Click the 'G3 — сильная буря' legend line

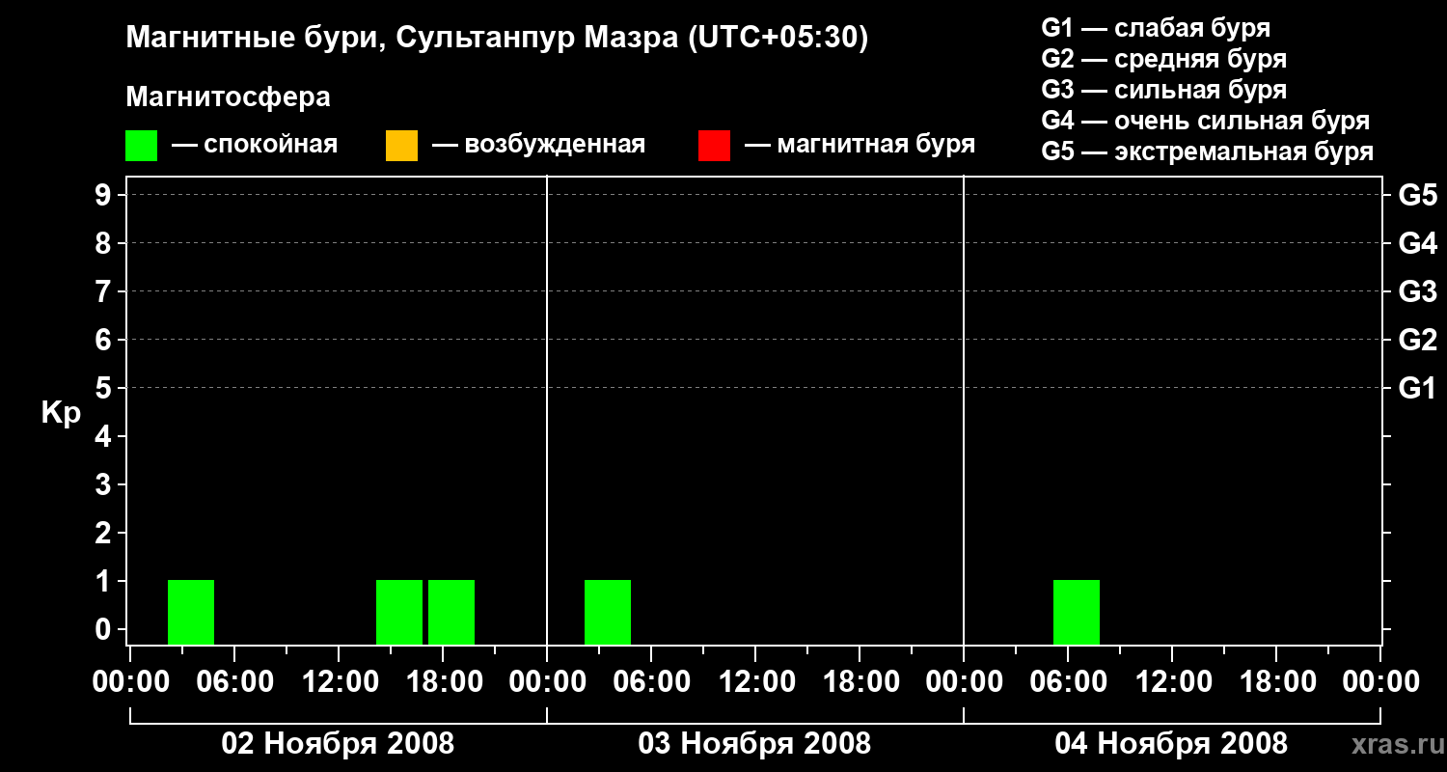click(1164, 90)
